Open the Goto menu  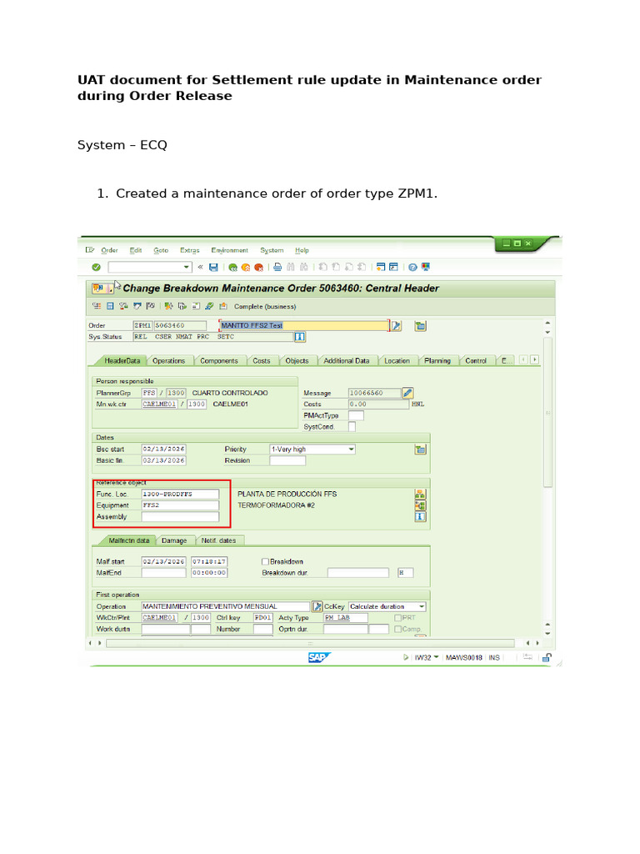[161, 250]
